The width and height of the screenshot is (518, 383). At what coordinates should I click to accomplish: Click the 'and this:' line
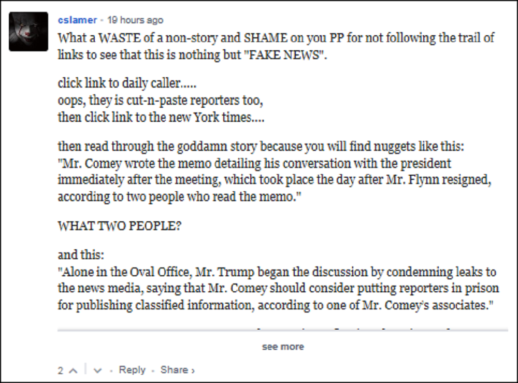tap(81, 255)
